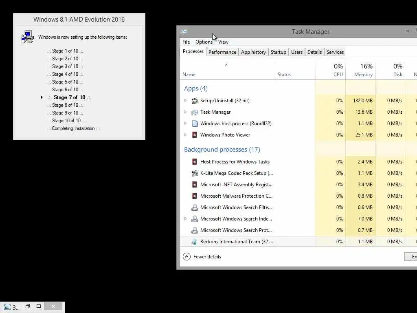Screen dimensions: 417x313
Task: Expand the Windows Photo Viewer process group
Action: (x=185, y=135)
